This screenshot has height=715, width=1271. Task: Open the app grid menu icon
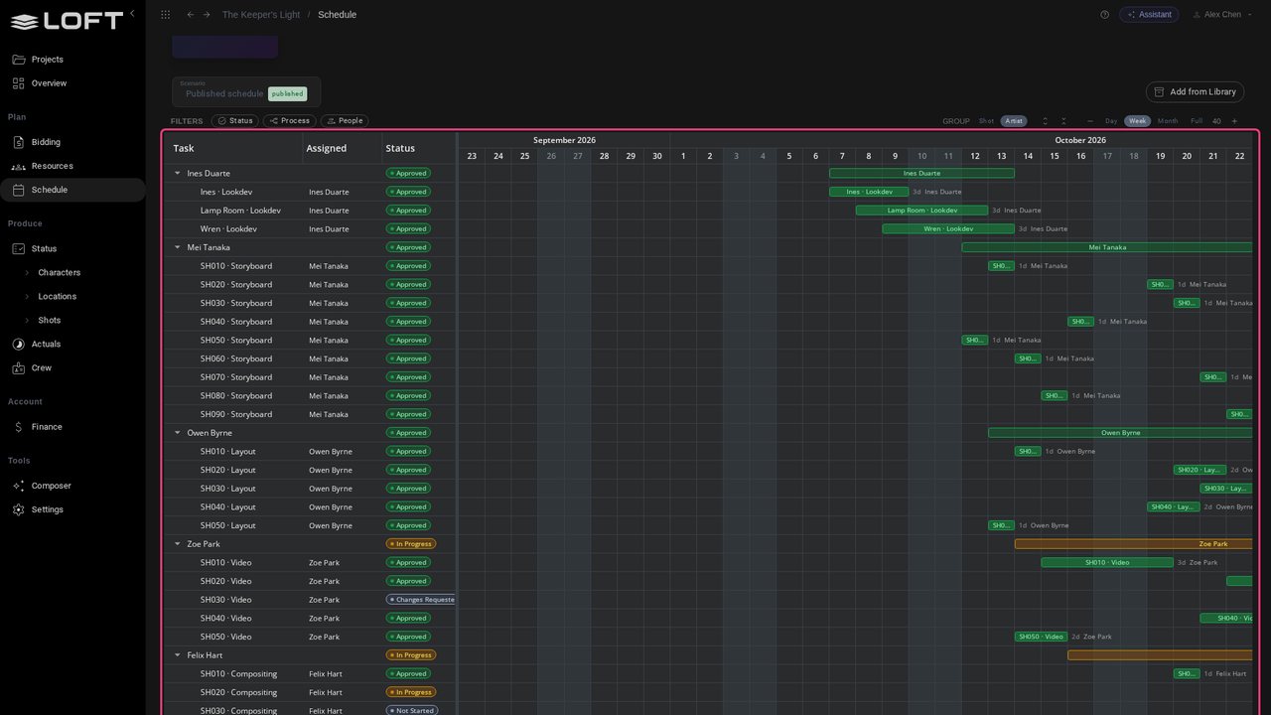point(166,15)
